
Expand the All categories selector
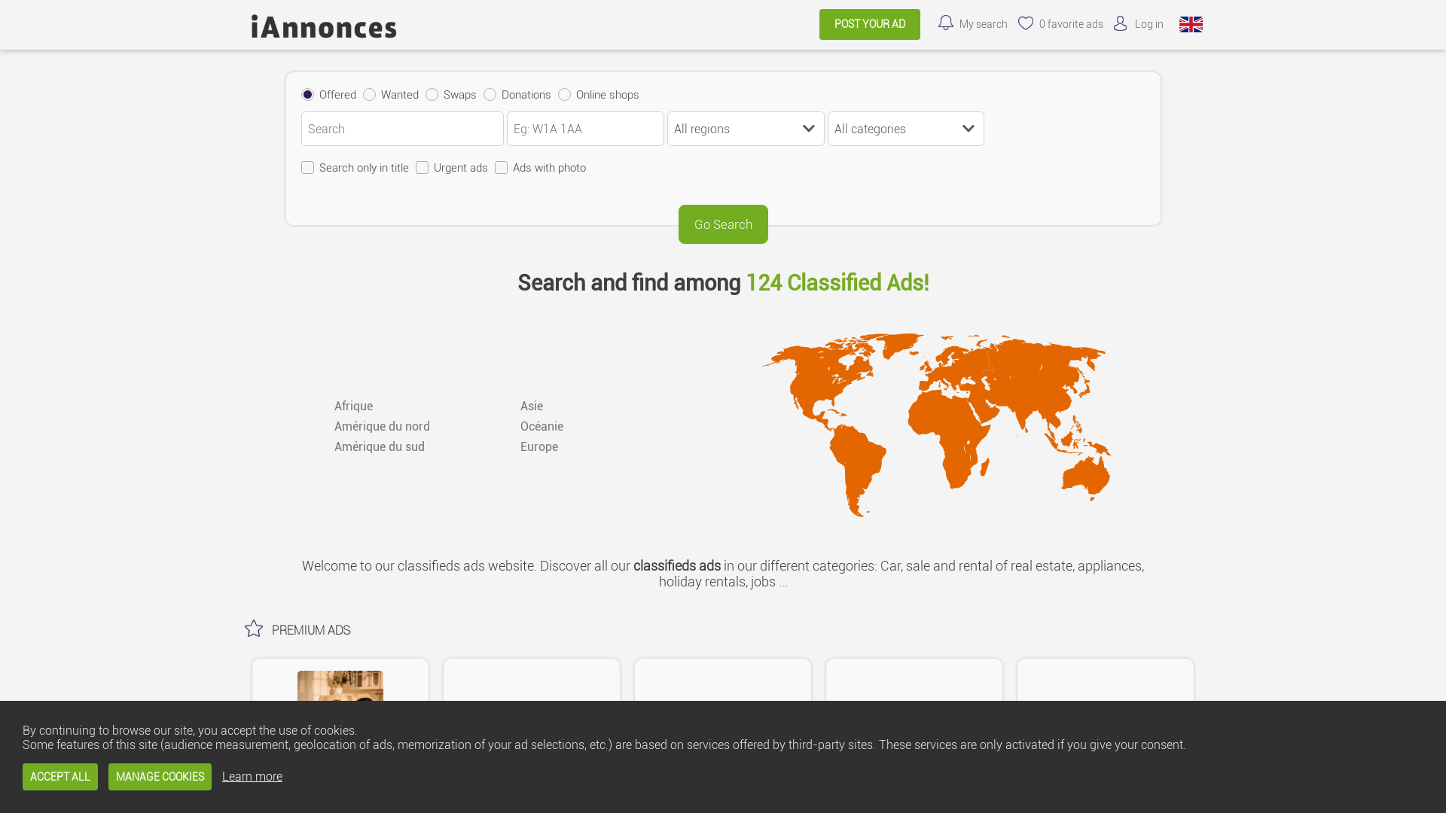[905, 129]
